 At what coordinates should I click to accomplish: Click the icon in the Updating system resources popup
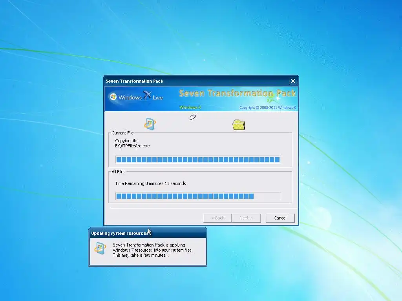pos(100,248)
